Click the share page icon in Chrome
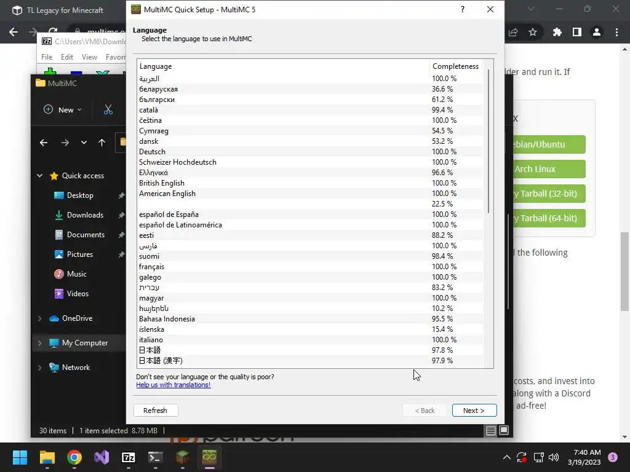Viewport: 630px width, 472px height. pyautogui.click(x=513, y=32)
